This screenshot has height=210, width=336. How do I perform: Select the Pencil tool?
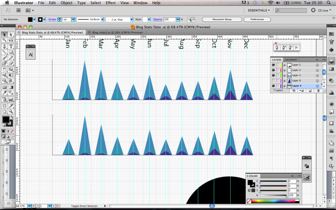[11, 58]
